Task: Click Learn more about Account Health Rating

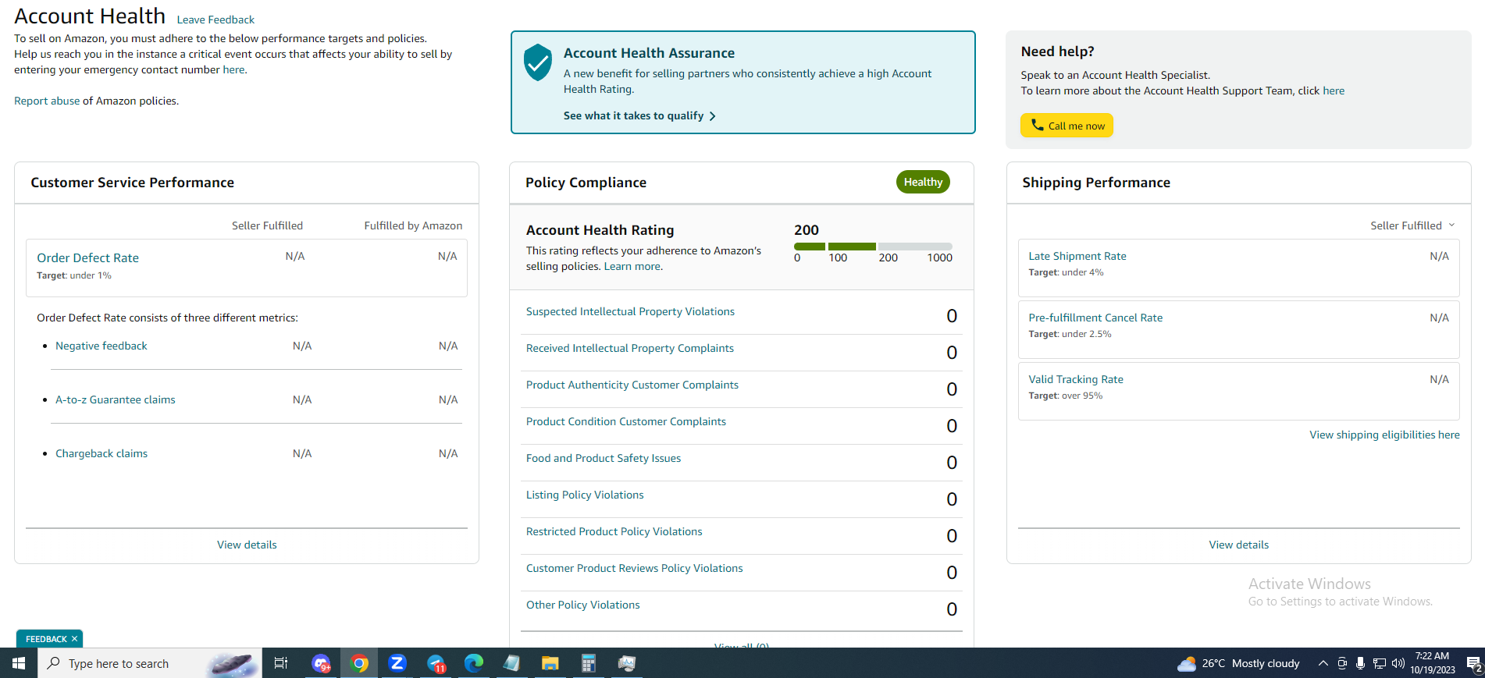Action: pyautogui.click(x=632, y=266)
